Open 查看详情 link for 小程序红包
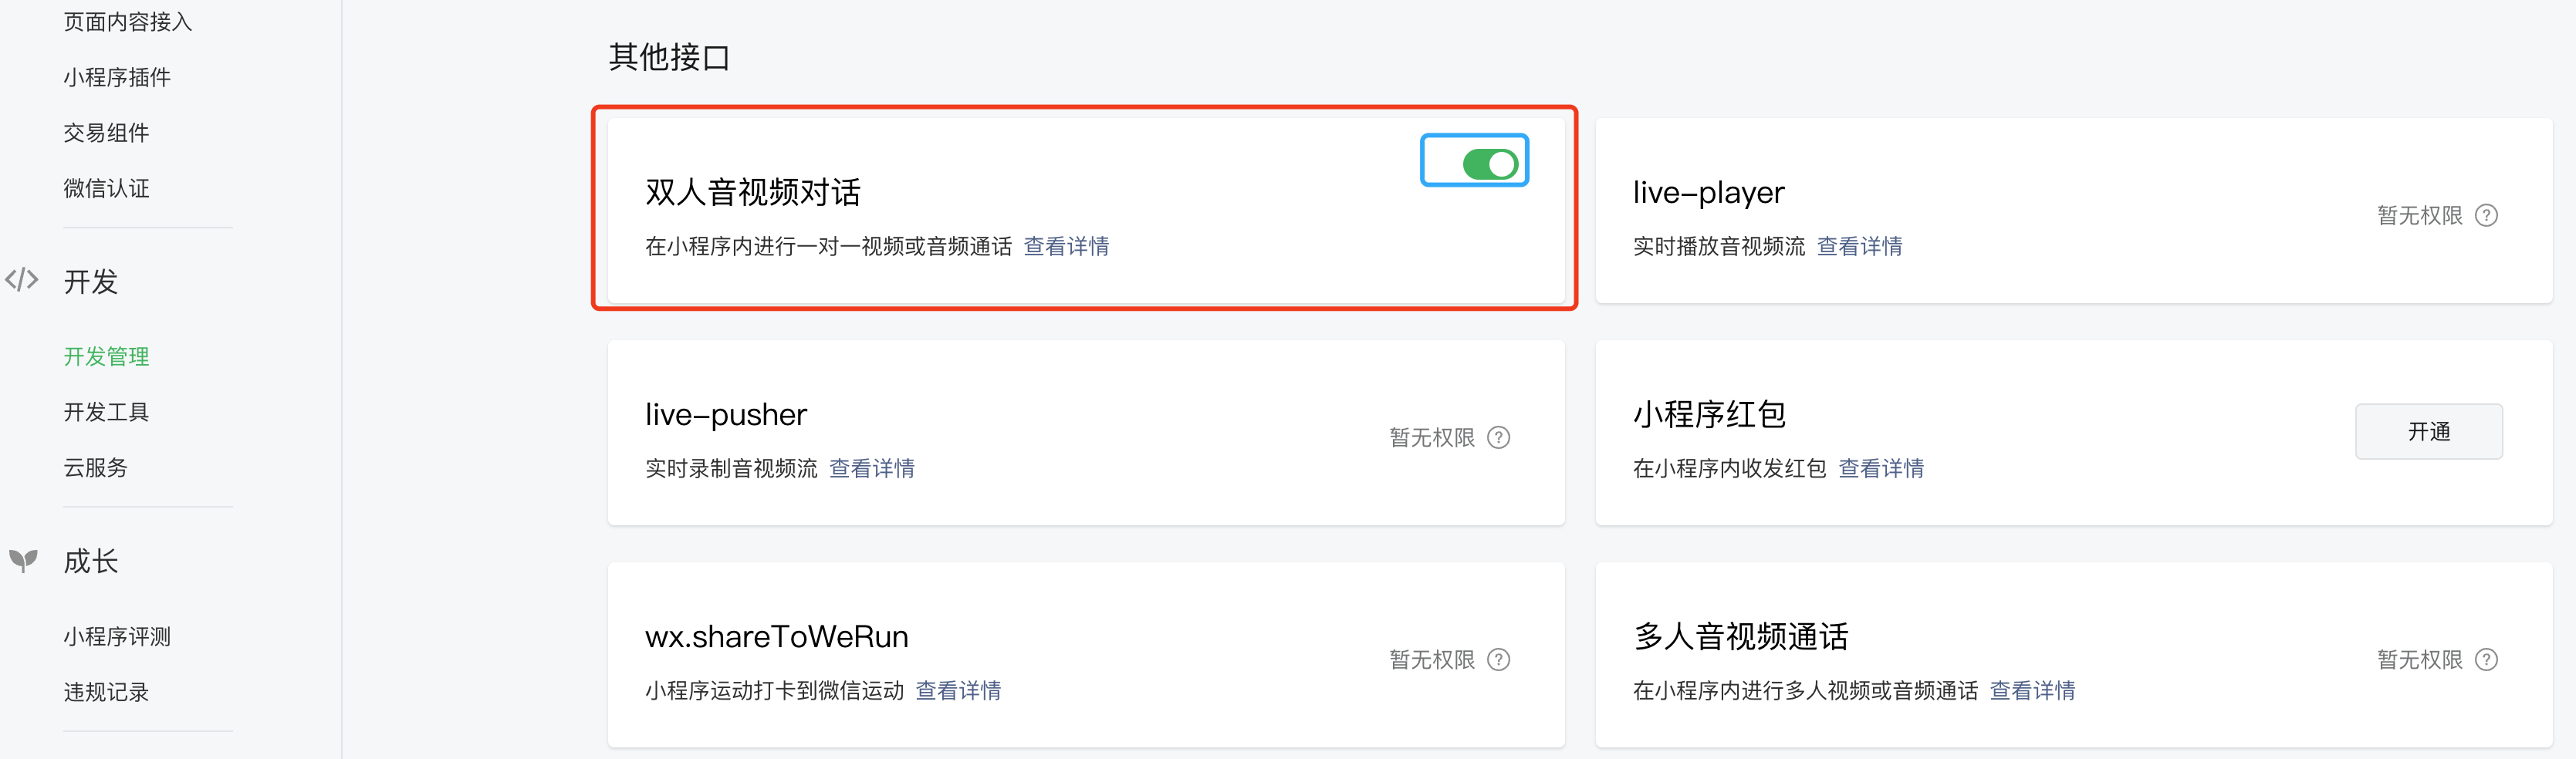Screen dimensions: 2576x759 coord(1881,468)
